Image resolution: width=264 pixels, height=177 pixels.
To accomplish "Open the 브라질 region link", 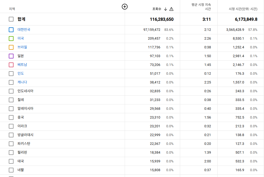I will [x=22, y=47].
